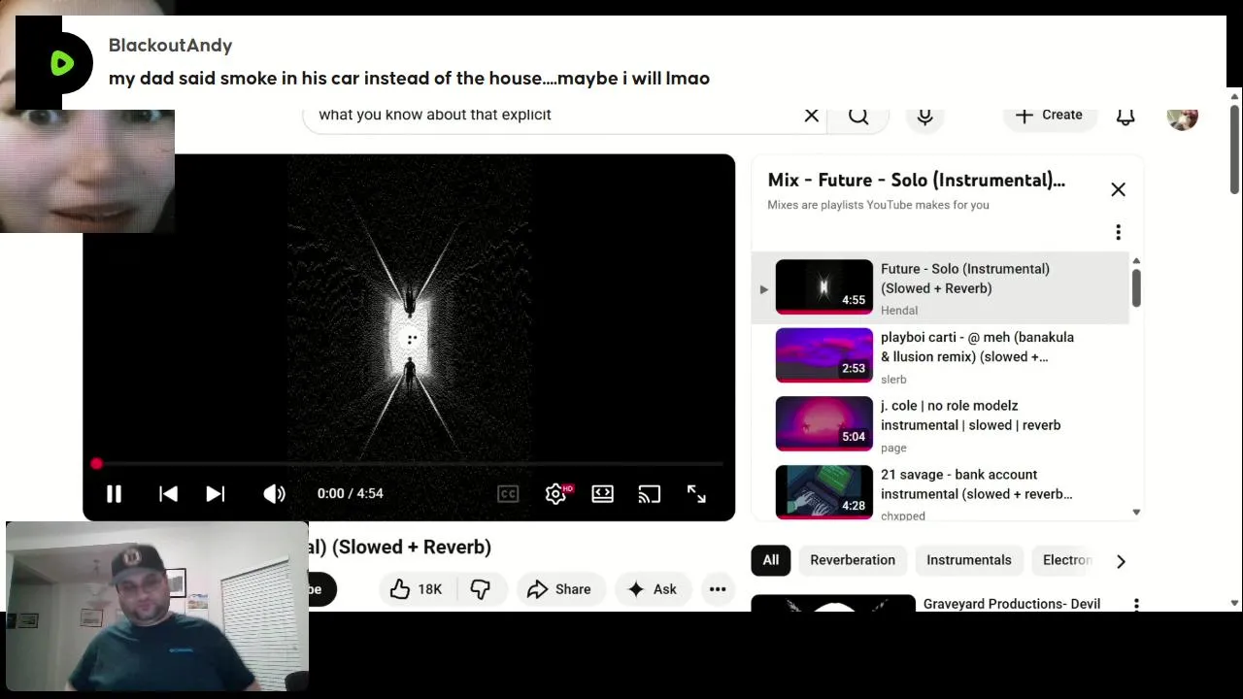Open options for Graveyard Productions video
This screenshot has height=699, width=1243.
tap(1136, 605)
